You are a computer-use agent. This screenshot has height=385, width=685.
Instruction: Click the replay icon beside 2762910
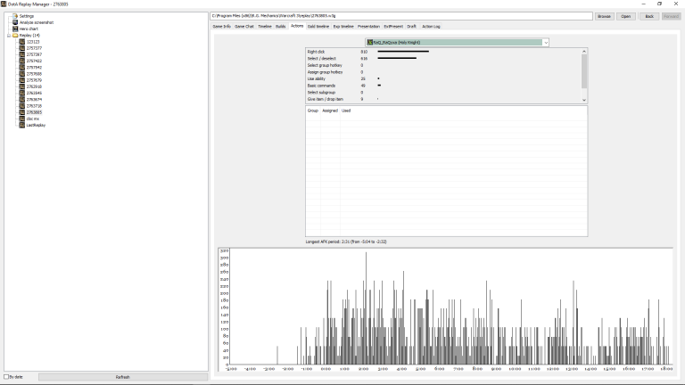coord(21,86)
